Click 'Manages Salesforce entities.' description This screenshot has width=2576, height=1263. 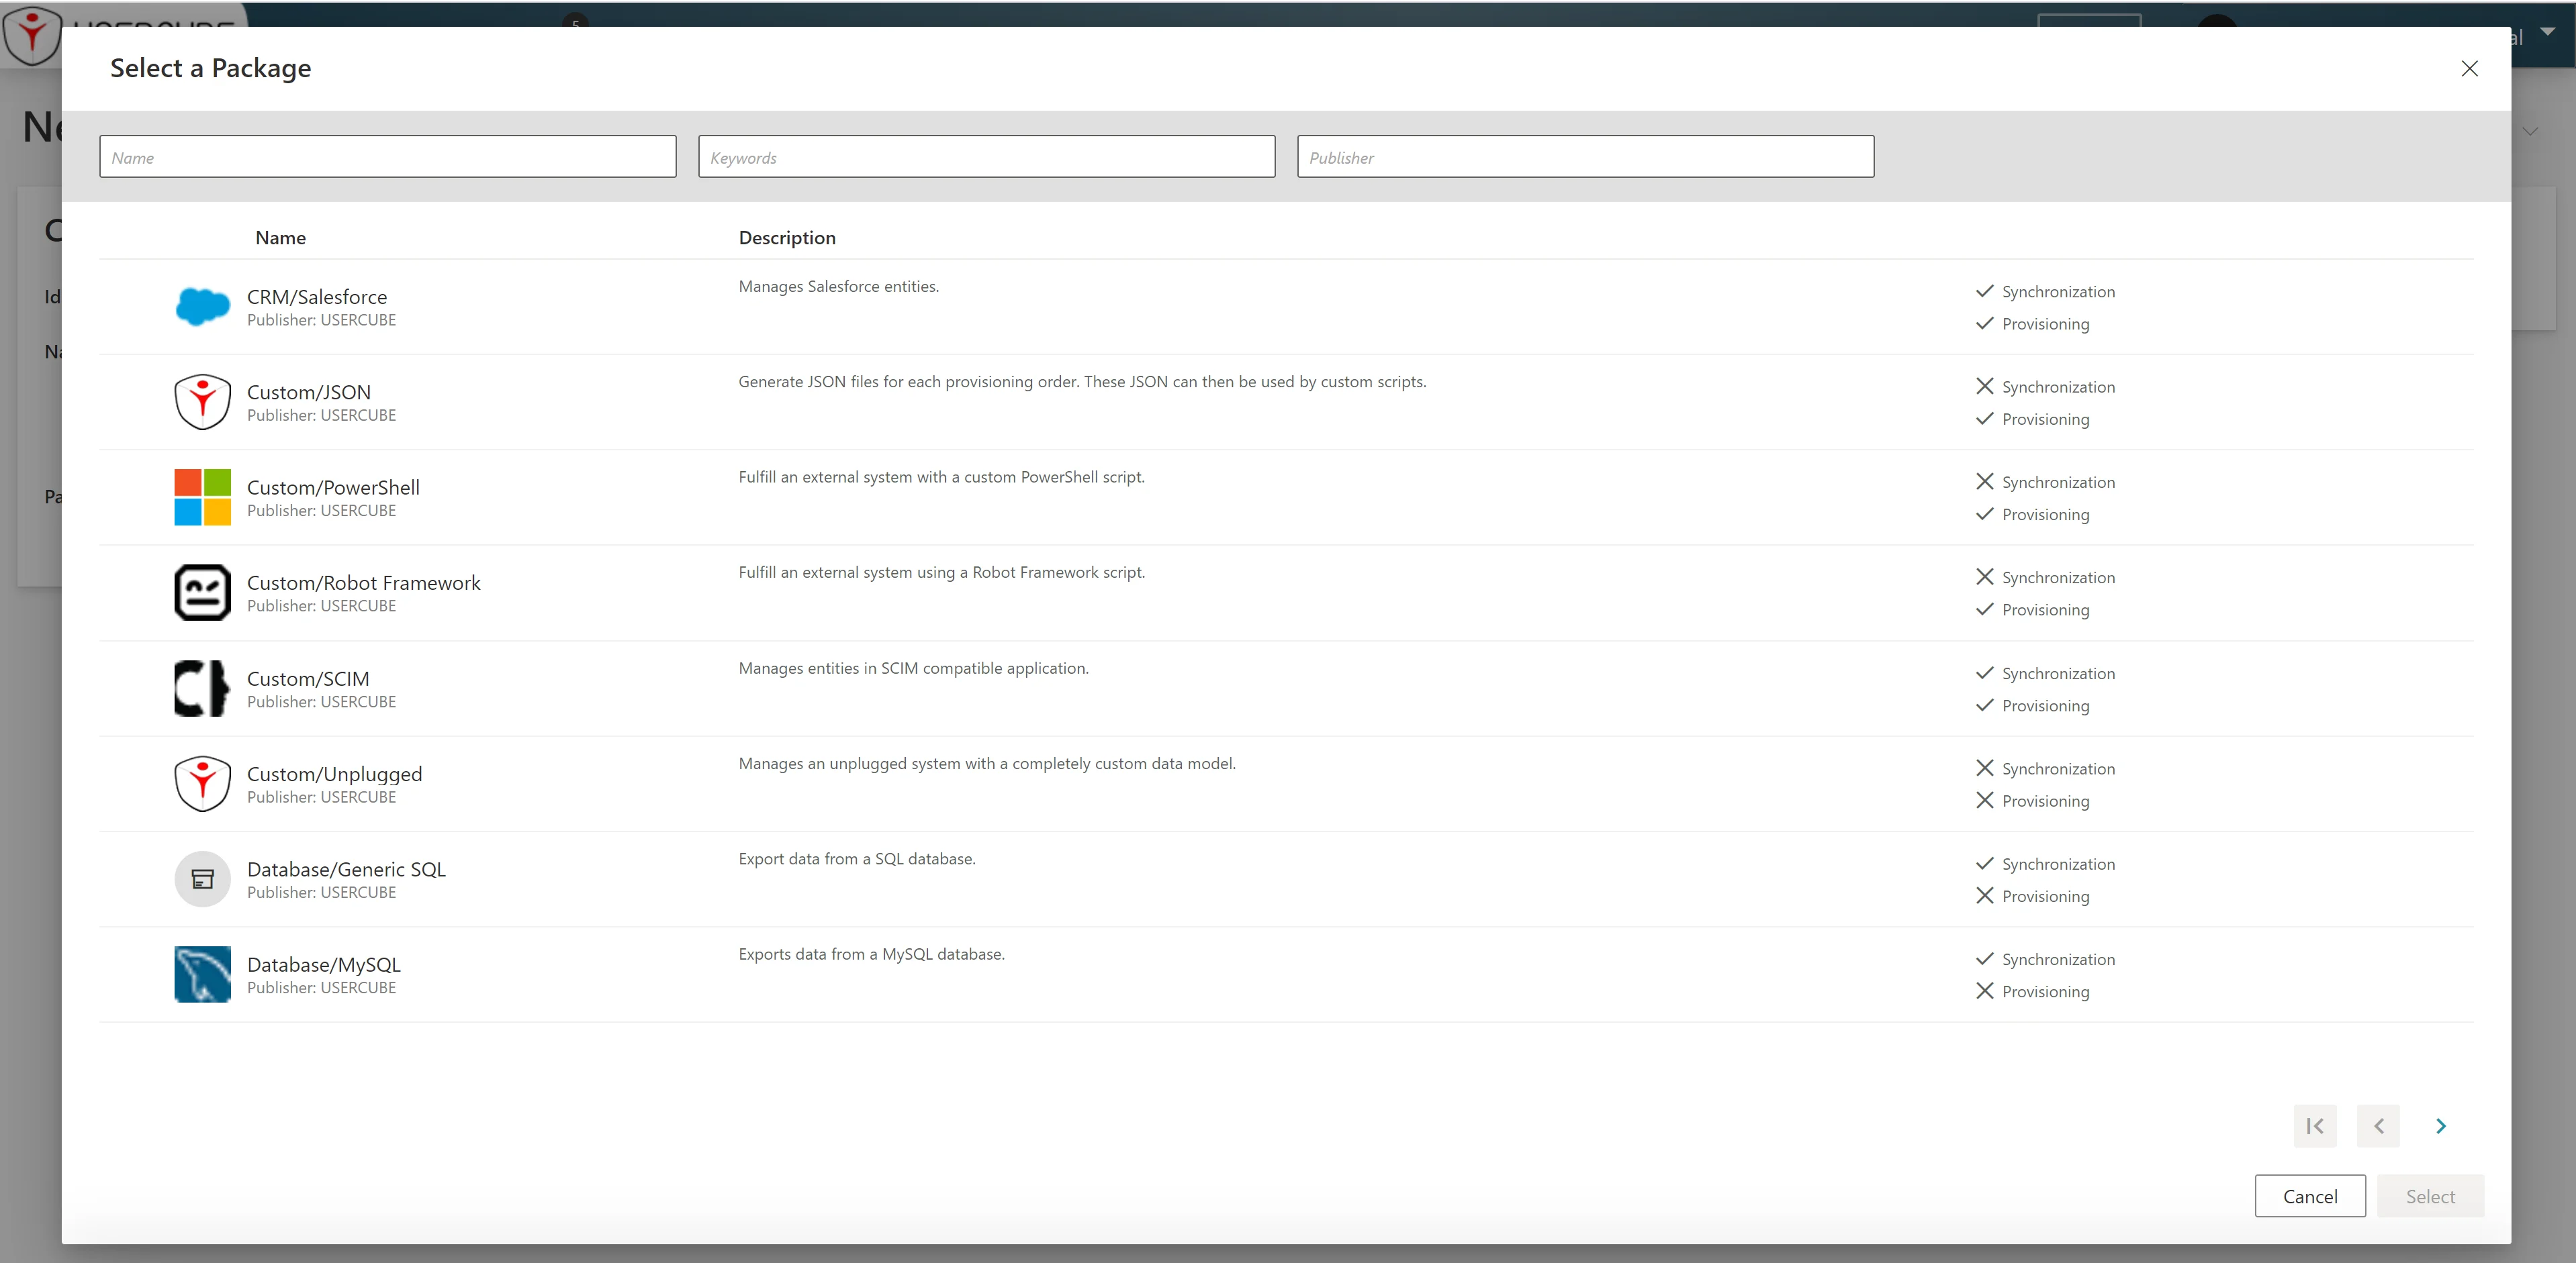click(838, 287)
